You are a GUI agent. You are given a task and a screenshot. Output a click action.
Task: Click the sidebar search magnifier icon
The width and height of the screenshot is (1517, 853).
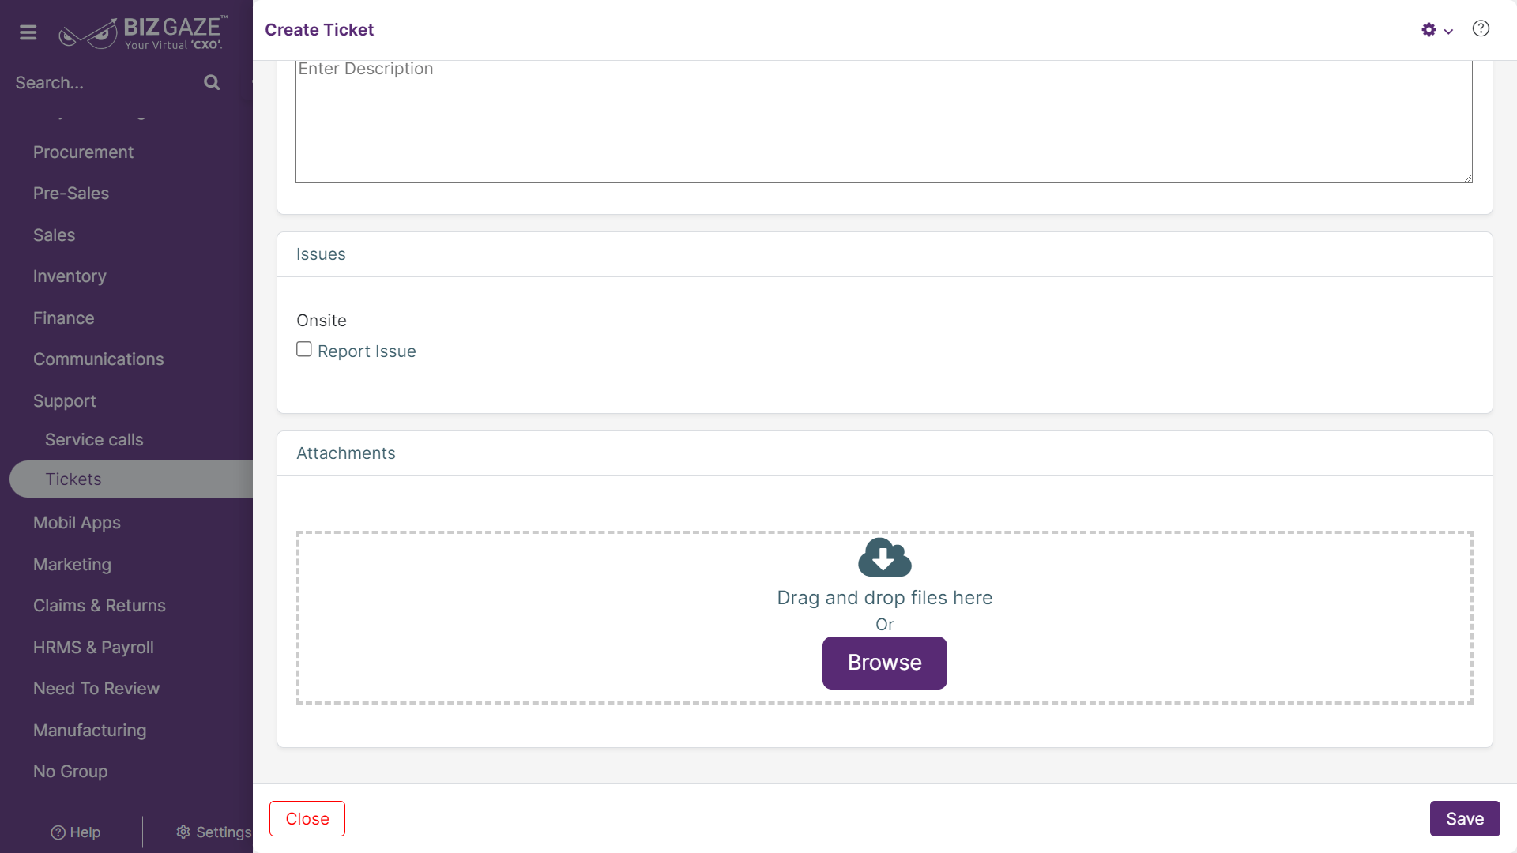pos(212,82)
